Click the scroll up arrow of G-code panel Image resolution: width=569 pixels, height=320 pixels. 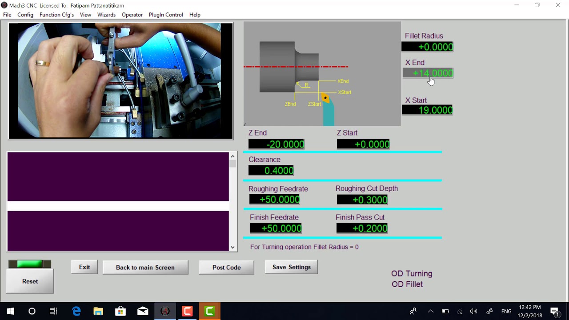click(232, 156)
